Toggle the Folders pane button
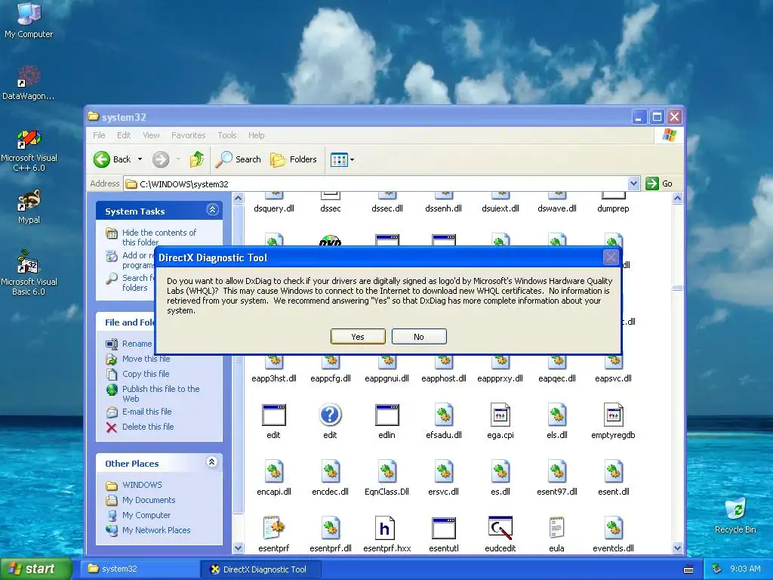This screenshot has height=580, width=773. point(294,159)
